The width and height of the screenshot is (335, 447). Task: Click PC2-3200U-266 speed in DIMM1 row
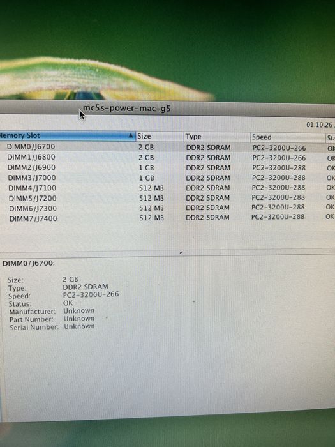coord(279,158)
